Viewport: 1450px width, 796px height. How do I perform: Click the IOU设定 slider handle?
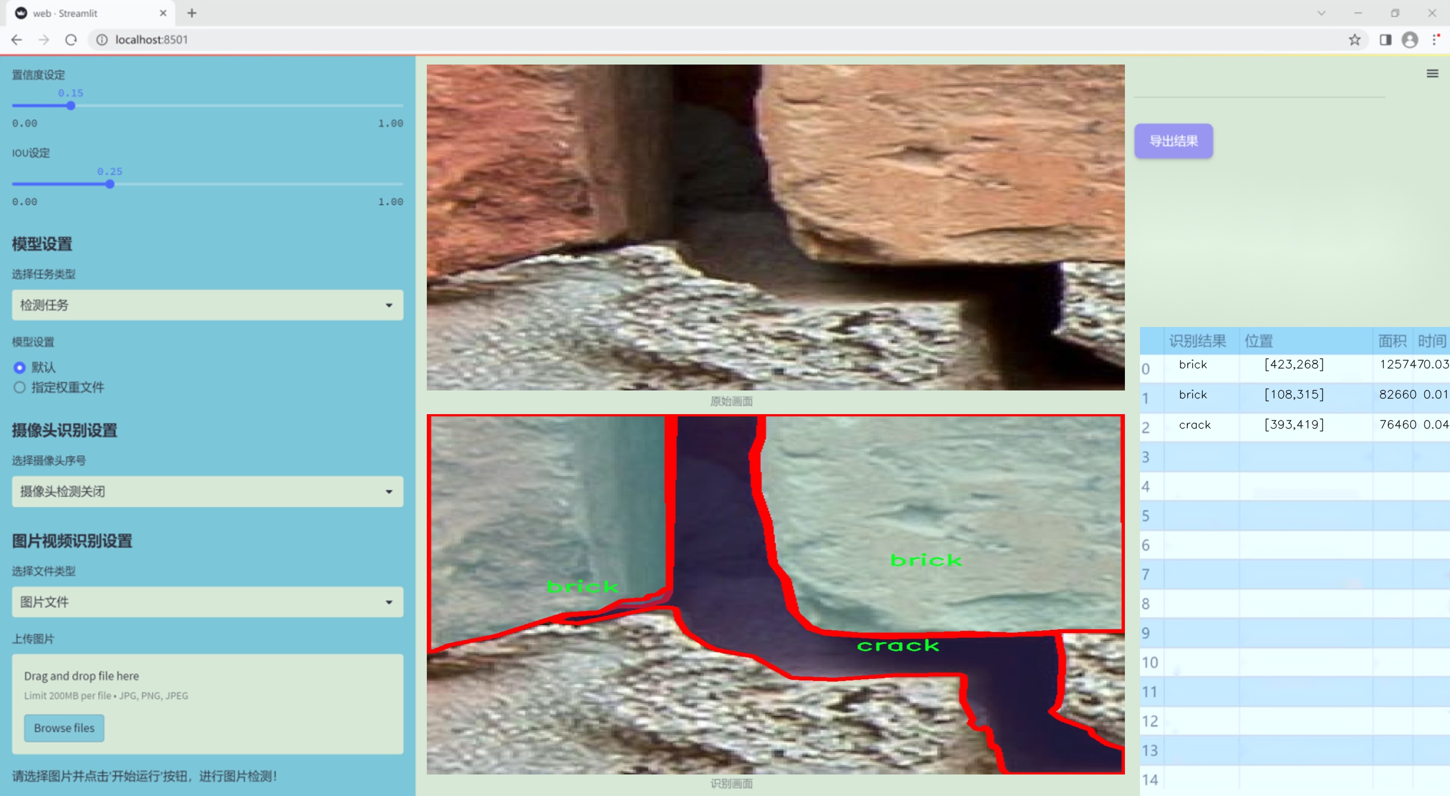point(110,184)
